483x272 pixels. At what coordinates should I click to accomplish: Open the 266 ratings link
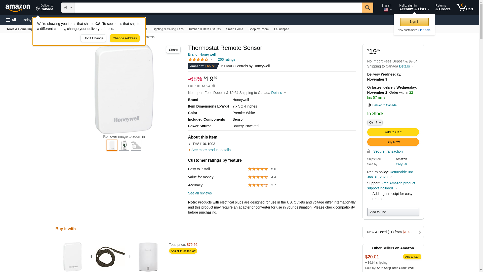[226, 60]
